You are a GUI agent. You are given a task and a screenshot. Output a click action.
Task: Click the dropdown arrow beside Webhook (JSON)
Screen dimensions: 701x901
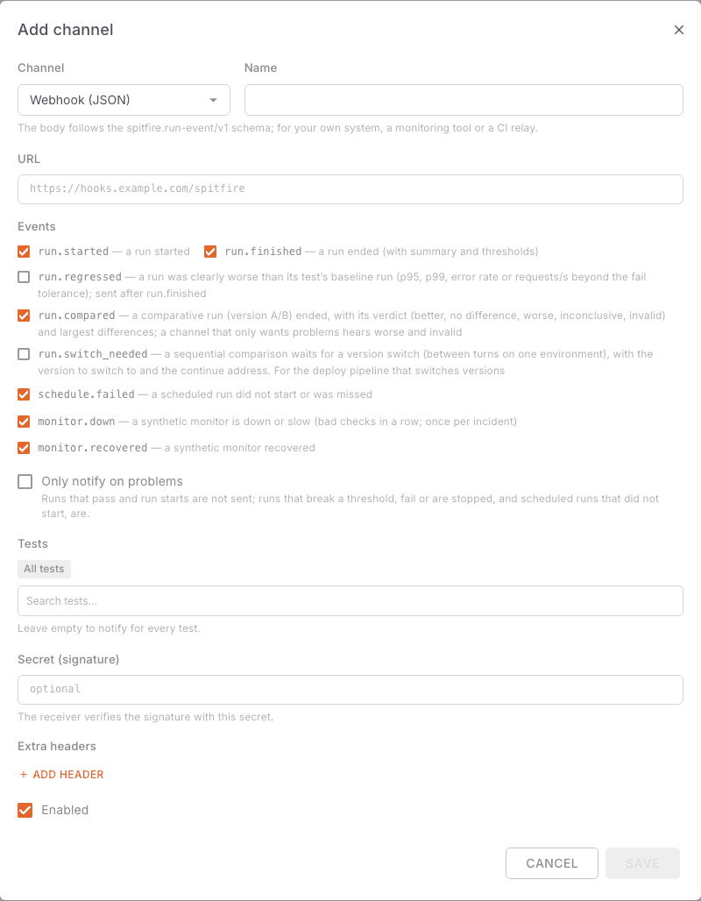click(x=213, y=100)
